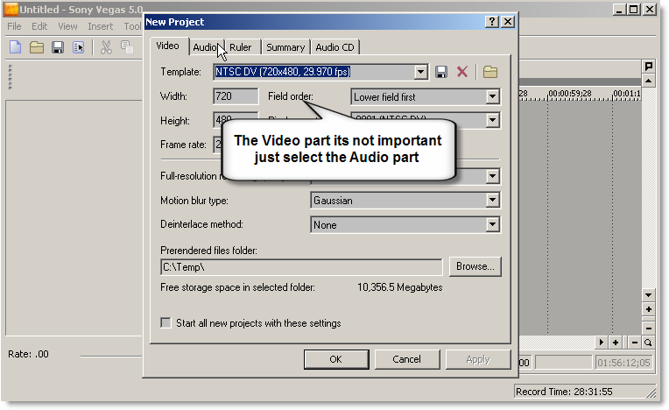Click the OK button
The width and height of the screenshot is (669, 410).
(336, 359)
